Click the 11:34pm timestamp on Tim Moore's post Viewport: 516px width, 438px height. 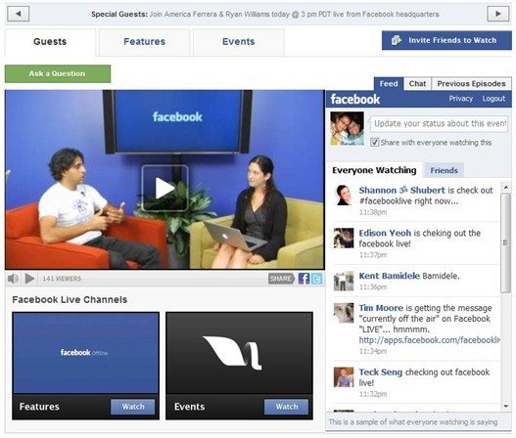point(373,351)
